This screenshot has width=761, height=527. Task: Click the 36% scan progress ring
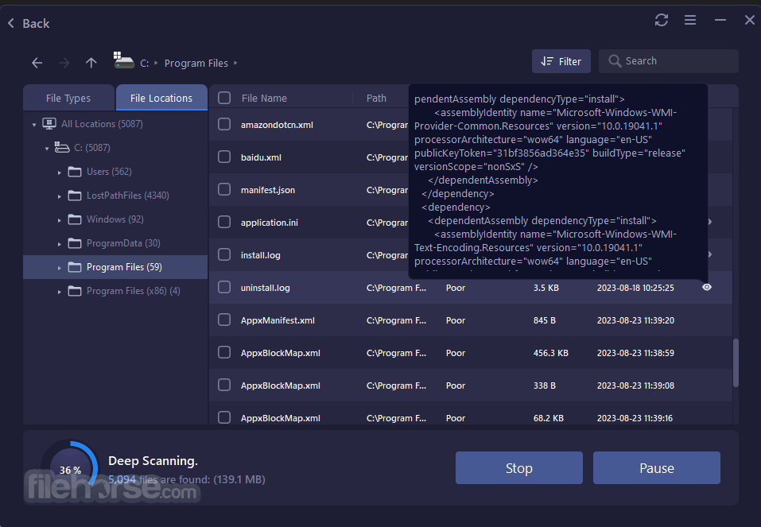pos(70,469)
